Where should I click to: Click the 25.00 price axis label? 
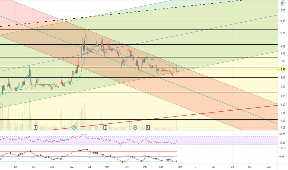point(282,11)
